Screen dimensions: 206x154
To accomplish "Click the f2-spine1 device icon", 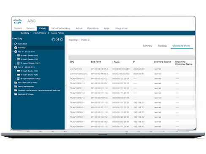I will (x=19, y=63).
